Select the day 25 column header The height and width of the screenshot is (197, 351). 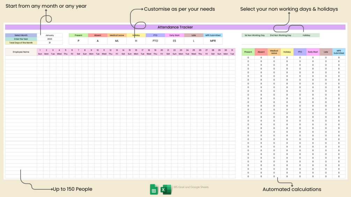193,52
